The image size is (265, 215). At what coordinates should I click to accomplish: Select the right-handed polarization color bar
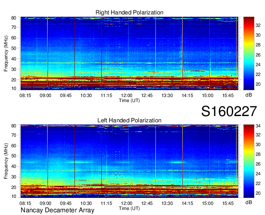point(249,53)
